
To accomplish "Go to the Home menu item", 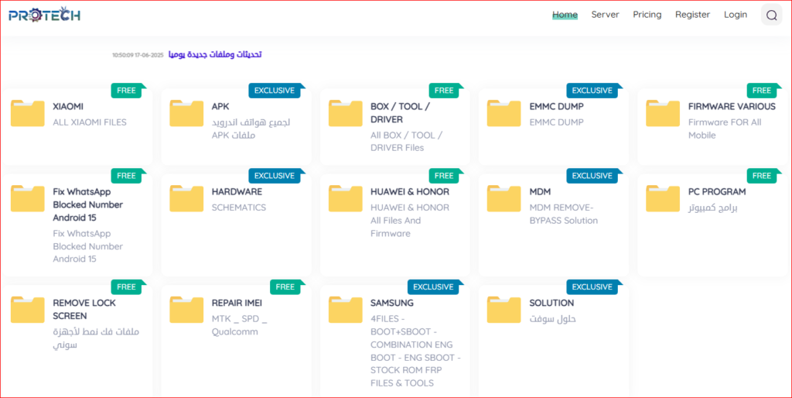I will pos(565,15).
